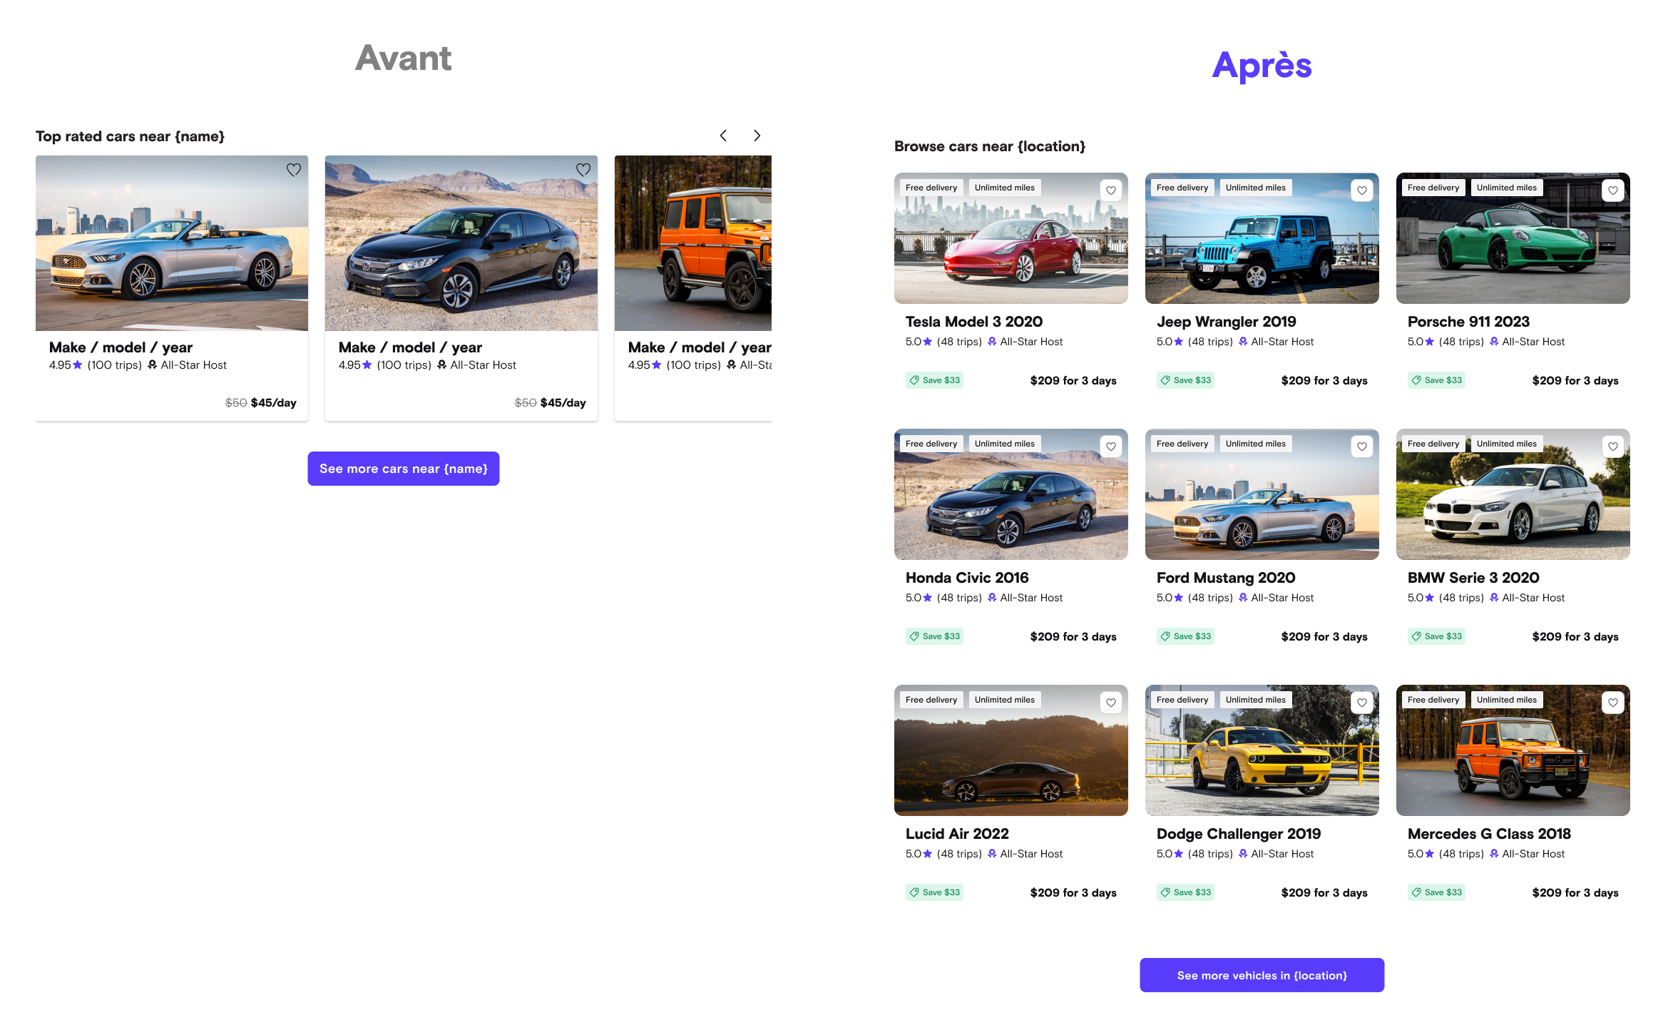1673x1035 pixels.
Task: Click heart icon on Dodge Challenger card
Action: click(x=1362, y=703)
